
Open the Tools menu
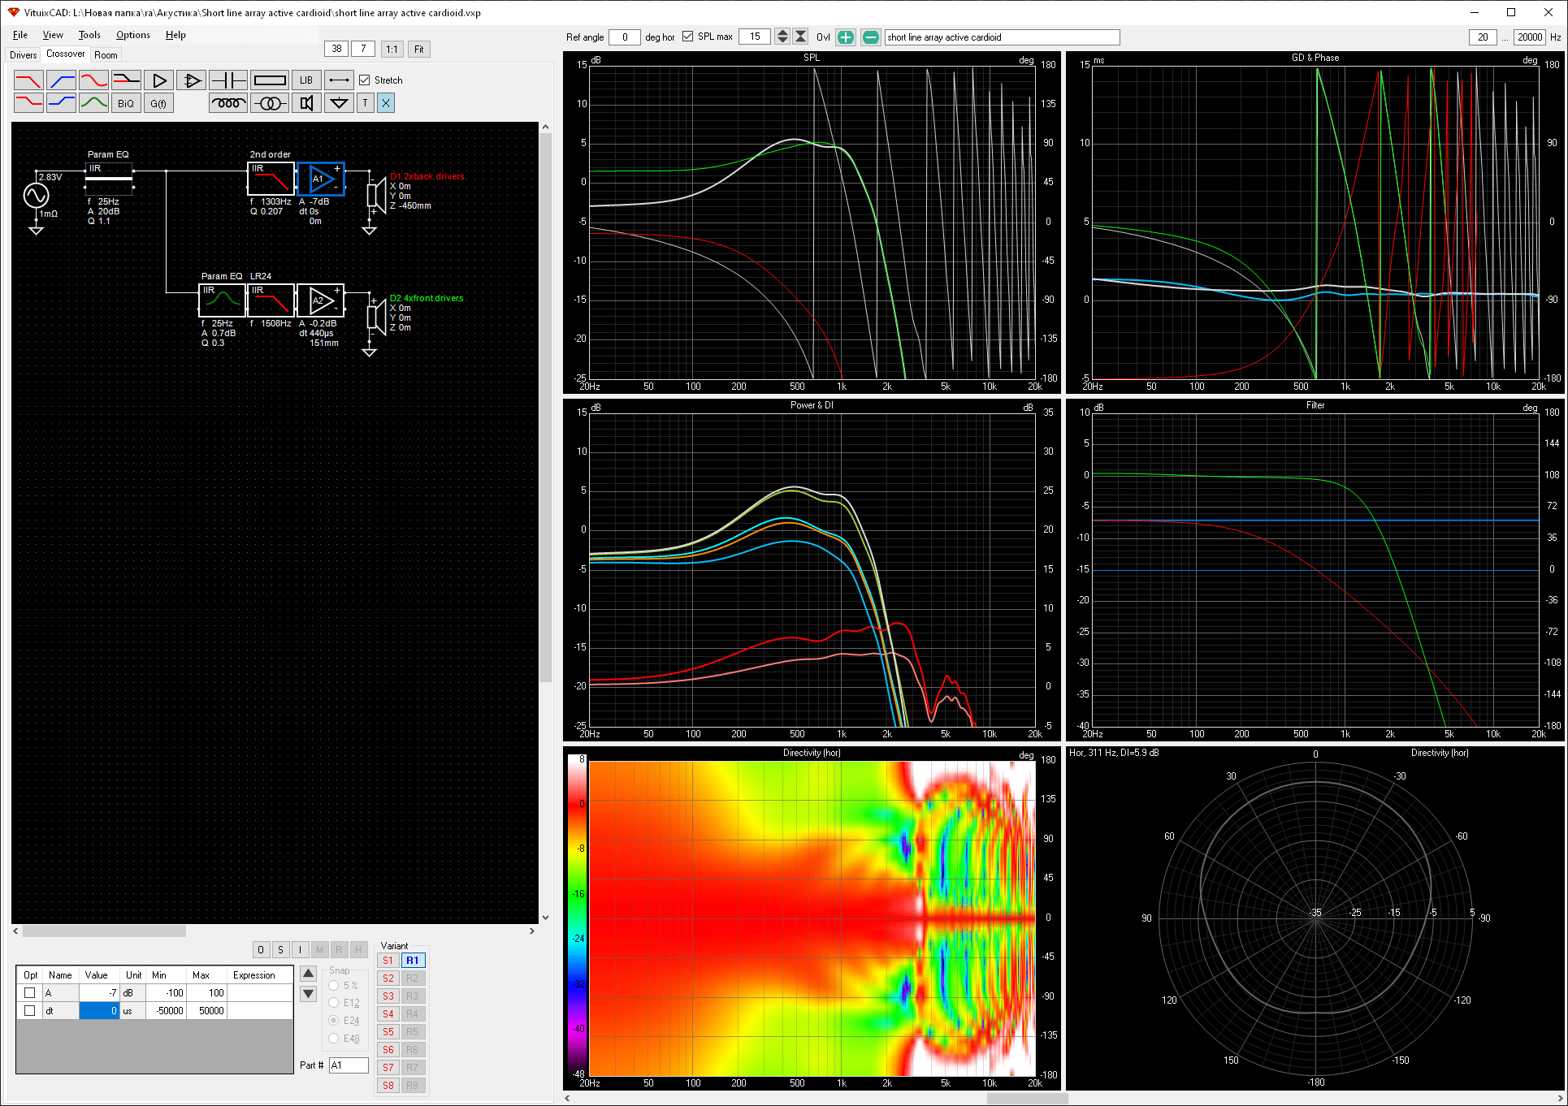pos(89,35)
